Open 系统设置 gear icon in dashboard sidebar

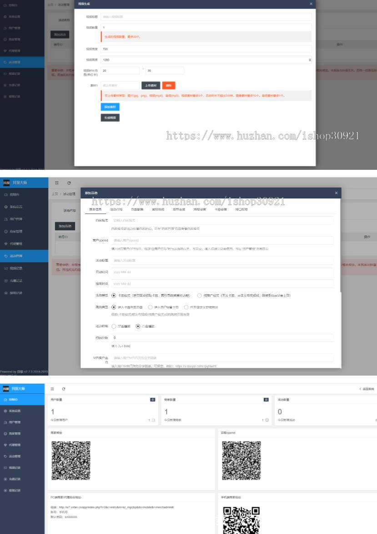(x=5, y=411)
